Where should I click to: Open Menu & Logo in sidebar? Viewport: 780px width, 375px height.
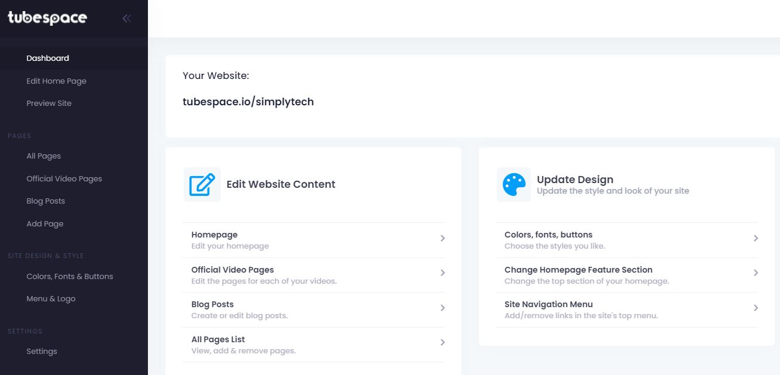pos(51,298)
